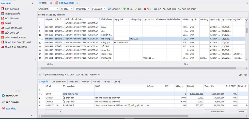
Task: Click the green Thêm plus icon
Action: pyautogui.click(x=125, y=9)
